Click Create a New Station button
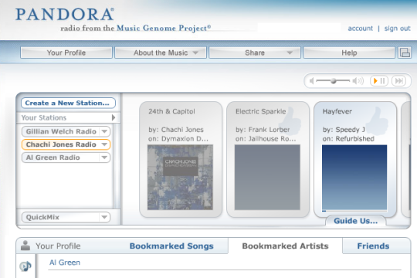Image resolution: width=417 pixels, height=278 pixels. (68, 103)
